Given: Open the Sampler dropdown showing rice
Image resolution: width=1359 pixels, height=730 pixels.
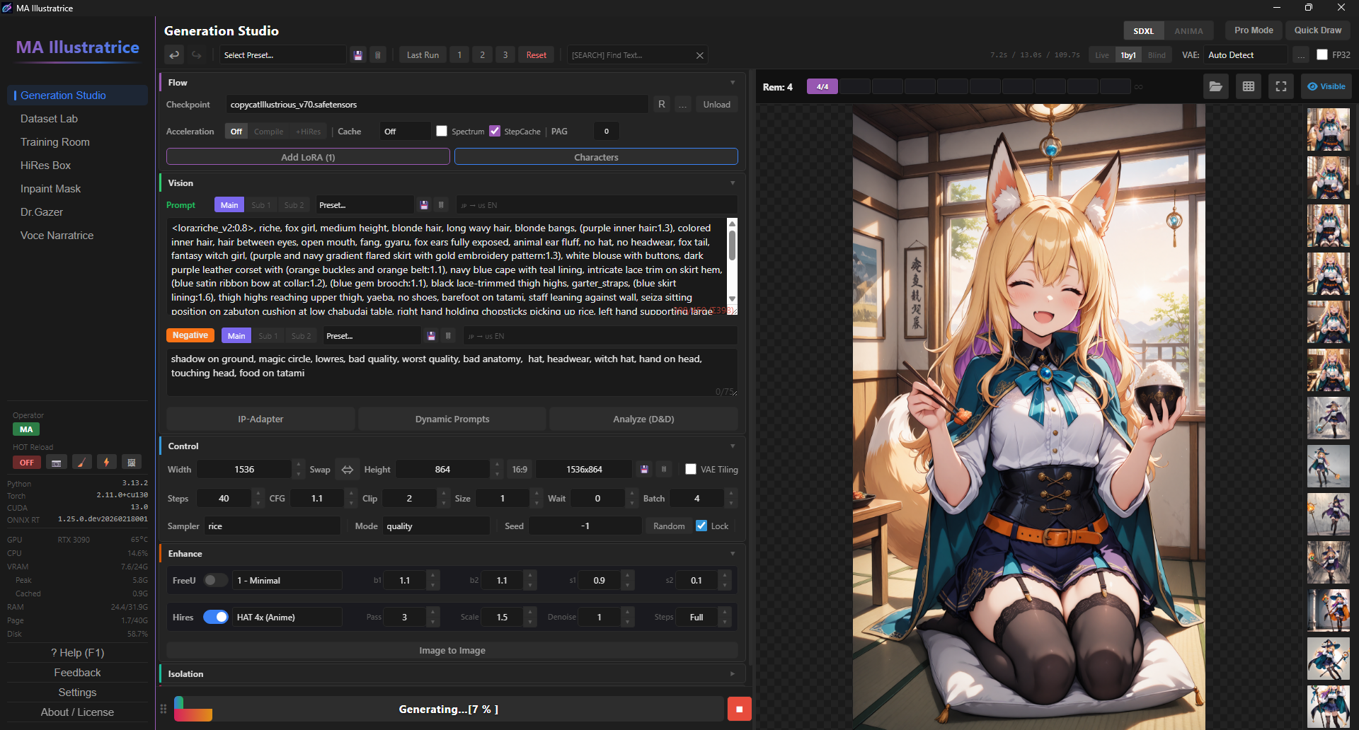Looking at the screenshot, I should pyautogui.click(x=273, y=526).
